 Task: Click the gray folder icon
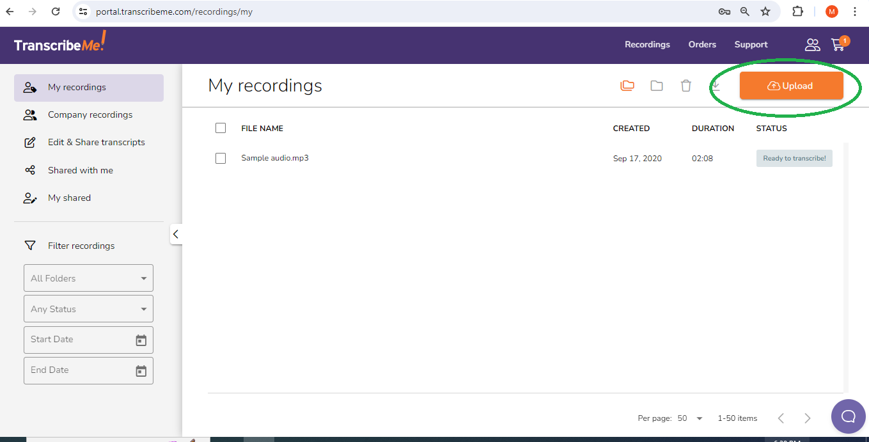(x=657, y=86)
